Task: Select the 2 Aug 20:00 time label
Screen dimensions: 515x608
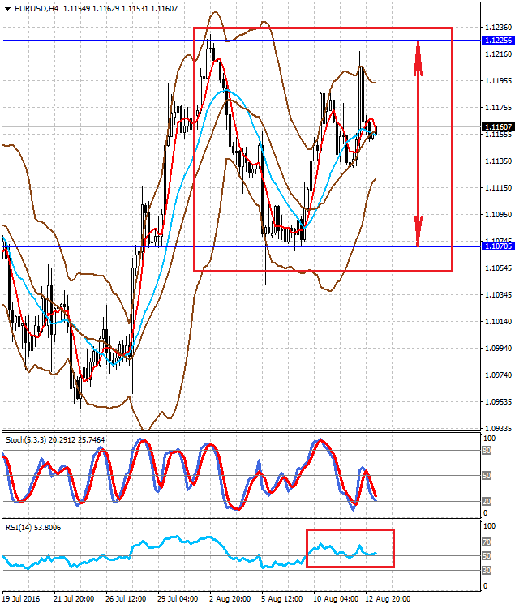Action: (x=230, y=599)
